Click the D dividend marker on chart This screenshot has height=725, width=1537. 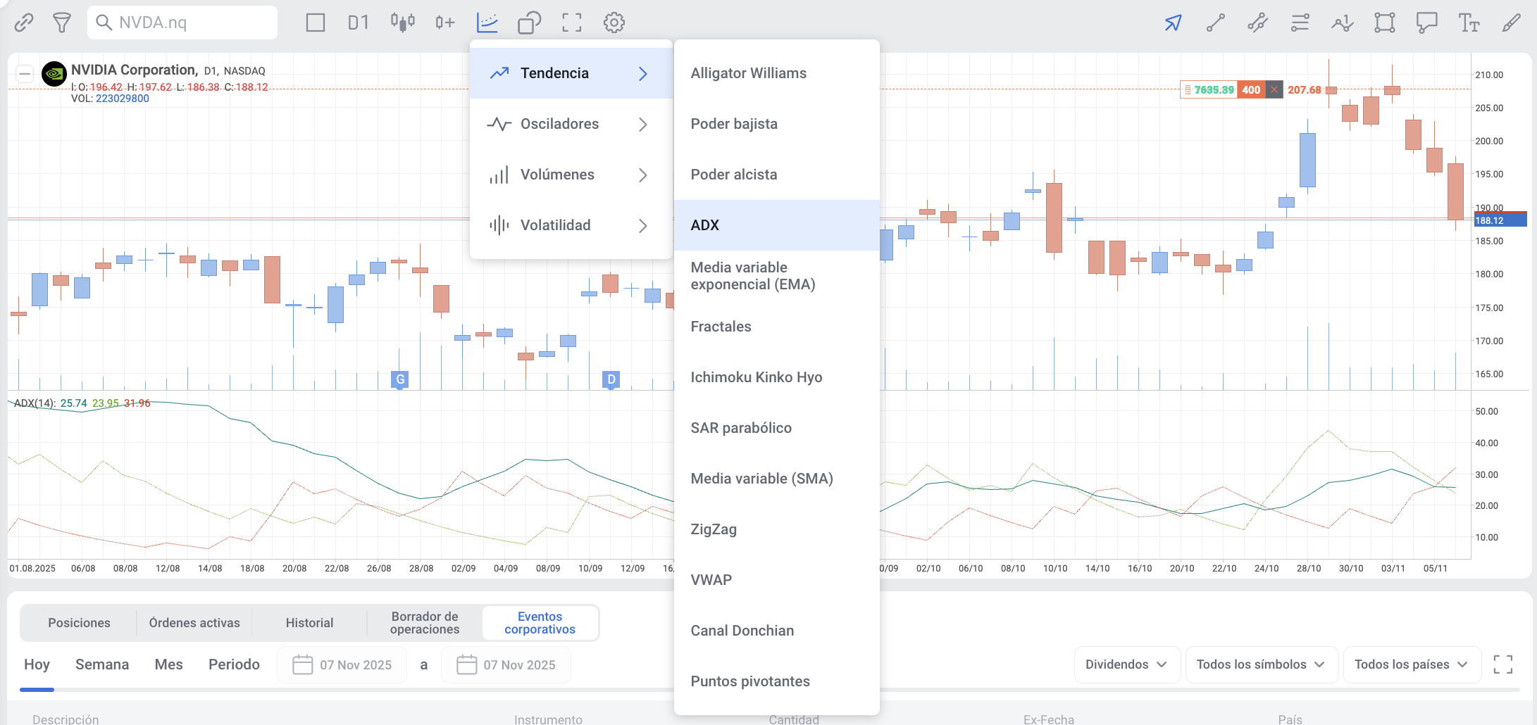611,379
